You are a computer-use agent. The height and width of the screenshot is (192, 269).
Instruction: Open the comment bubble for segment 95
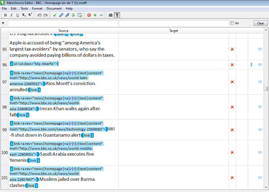pos(260,49)
